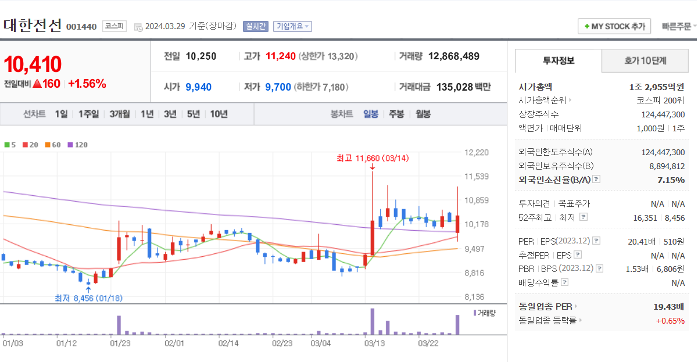Click the red up-triangle next to 전일대비
Viewport: 698px width, 362px height.
coord(37,84)
